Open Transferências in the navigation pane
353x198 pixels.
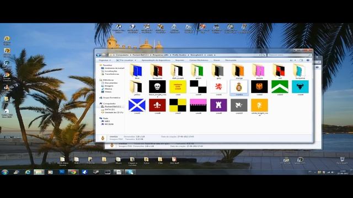pos(112,74)
